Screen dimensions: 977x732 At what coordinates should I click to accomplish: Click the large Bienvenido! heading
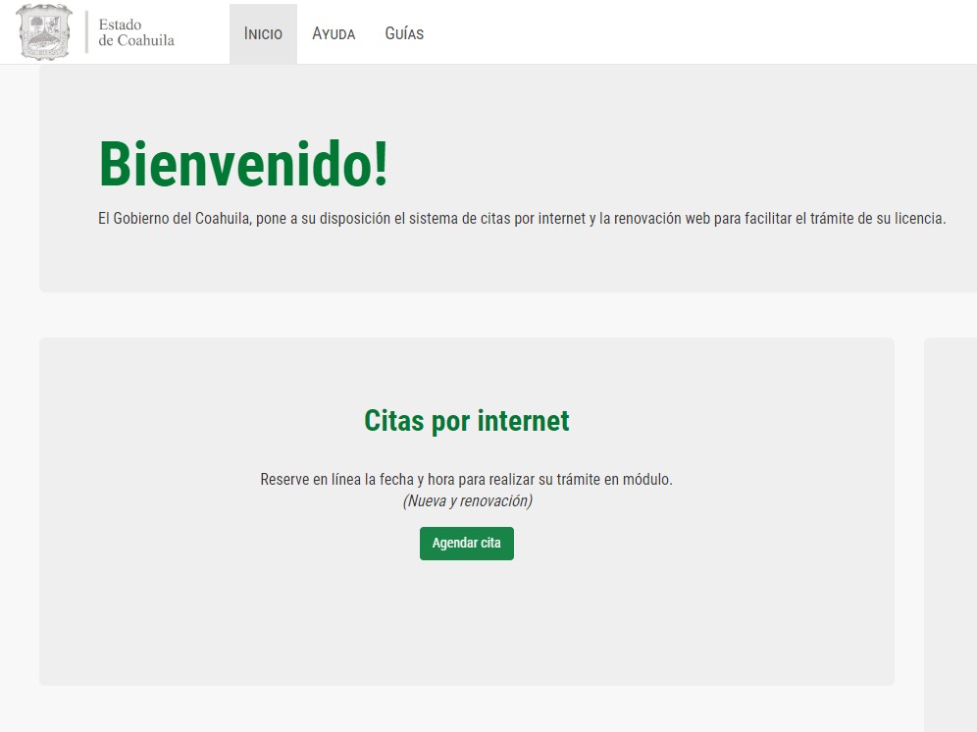pyautogui.click(x=243, y=165)
